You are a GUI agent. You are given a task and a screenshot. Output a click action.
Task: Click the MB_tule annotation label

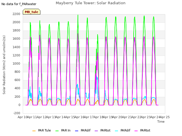[32, 12]
